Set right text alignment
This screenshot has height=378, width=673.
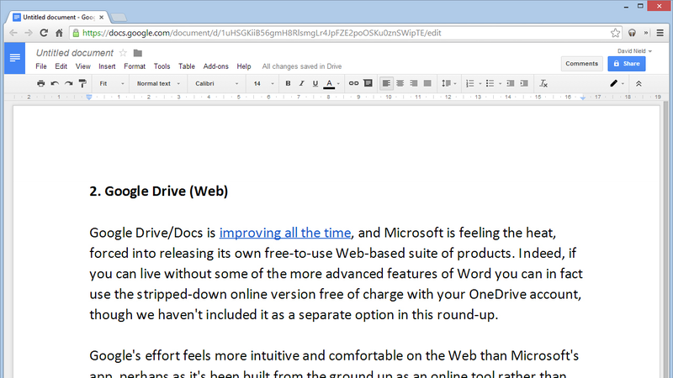pos(414,83)
